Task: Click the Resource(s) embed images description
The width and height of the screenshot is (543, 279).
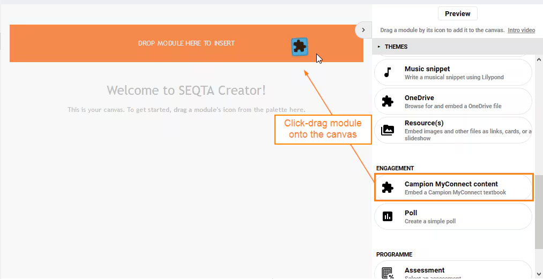Action: point(468,134)
